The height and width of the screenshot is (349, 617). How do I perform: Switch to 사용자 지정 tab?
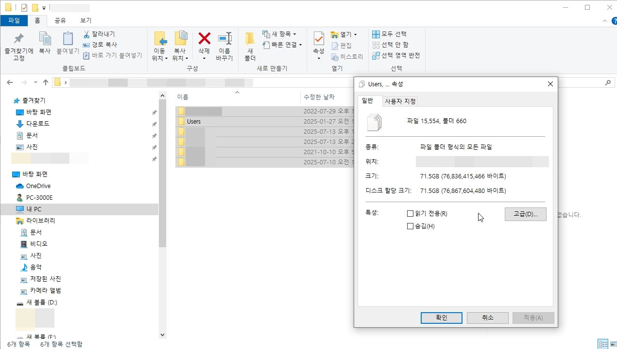400,101
